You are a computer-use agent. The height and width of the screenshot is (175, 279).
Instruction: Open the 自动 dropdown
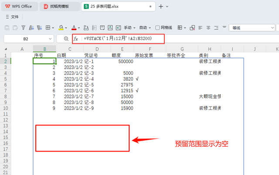tap(145, 28)
